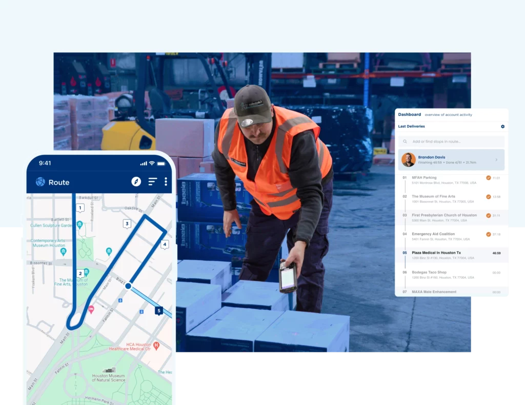The height and width of the screenshot is (405, 525).
Task: Open the three-dot overflow menu in Route header
Action: click(x=166, y=181)
